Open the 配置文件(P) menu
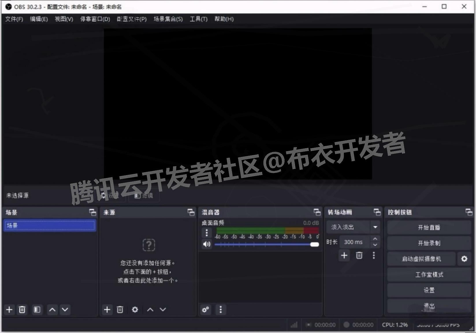The image size is (476, 333). (x=132, y=19)
